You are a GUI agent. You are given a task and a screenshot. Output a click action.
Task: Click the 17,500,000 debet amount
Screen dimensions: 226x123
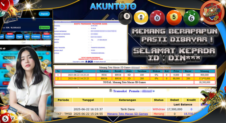(175, 109)
